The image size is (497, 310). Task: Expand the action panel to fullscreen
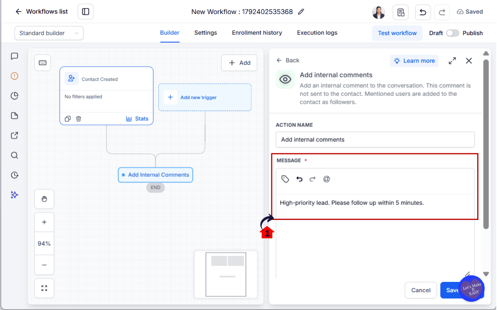[452, 61]
